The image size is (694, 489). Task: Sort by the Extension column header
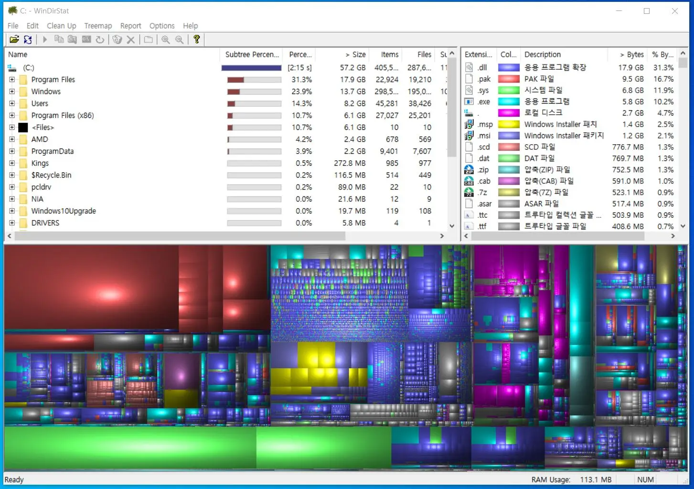tap(479, 54)
